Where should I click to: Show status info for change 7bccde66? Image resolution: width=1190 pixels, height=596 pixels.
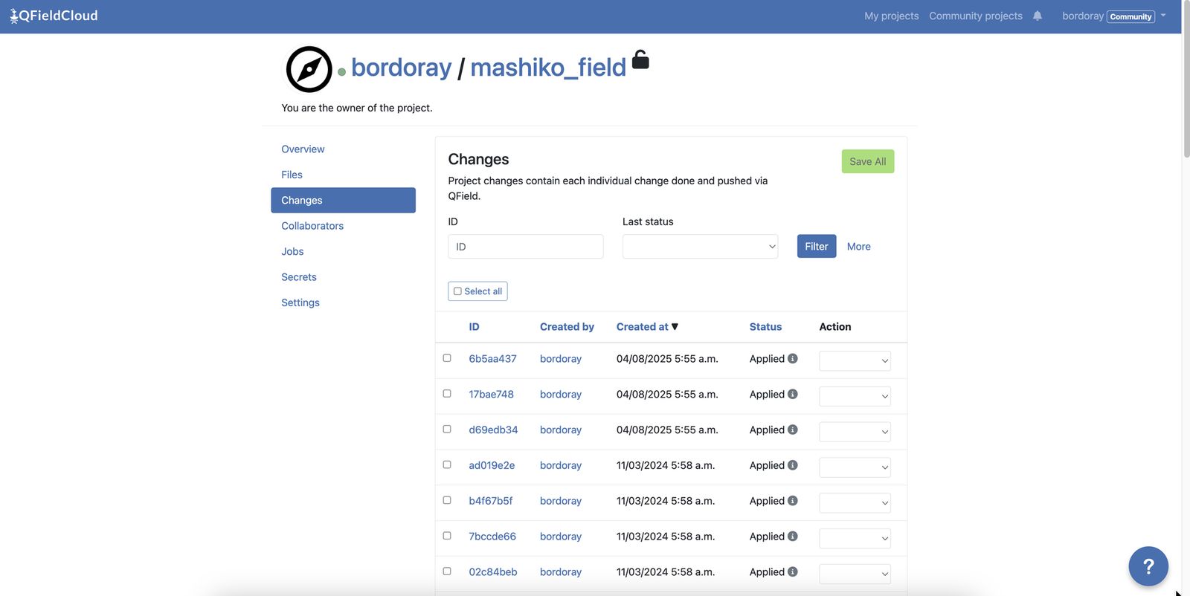(x=793, y=537)
